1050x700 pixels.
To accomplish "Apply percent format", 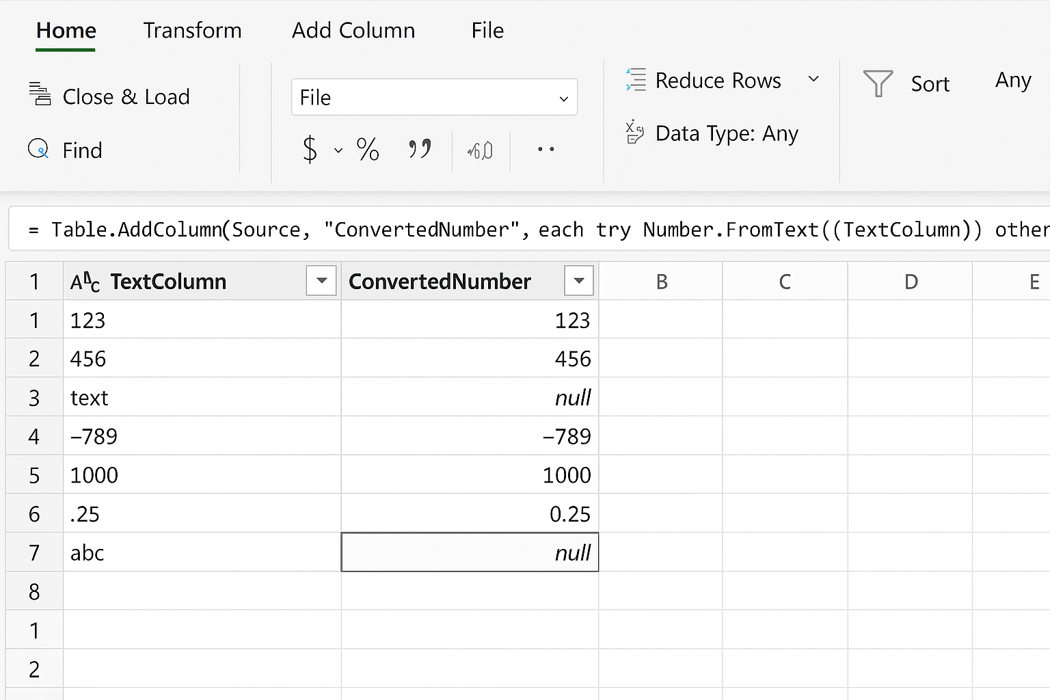I will [368, 149].
